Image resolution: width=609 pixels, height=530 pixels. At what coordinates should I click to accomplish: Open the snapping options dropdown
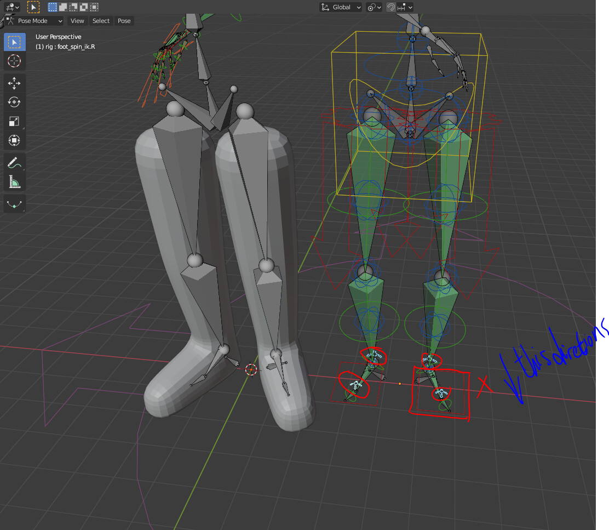tap(405, 7)
